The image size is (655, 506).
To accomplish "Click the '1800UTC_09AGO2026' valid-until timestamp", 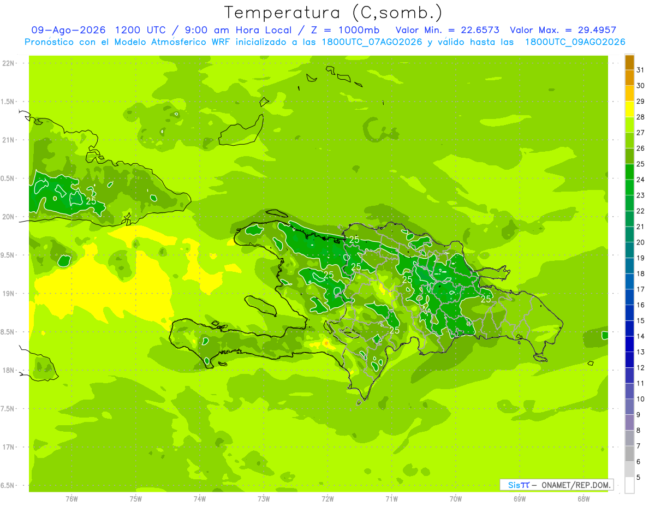I will (x=575, y=42).
